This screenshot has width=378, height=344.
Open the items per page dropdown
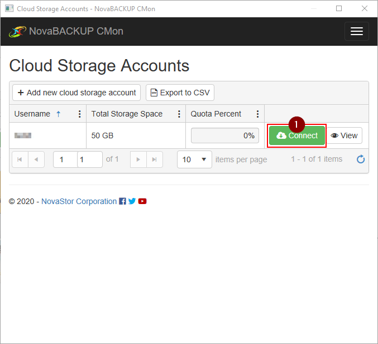point(194,159)
